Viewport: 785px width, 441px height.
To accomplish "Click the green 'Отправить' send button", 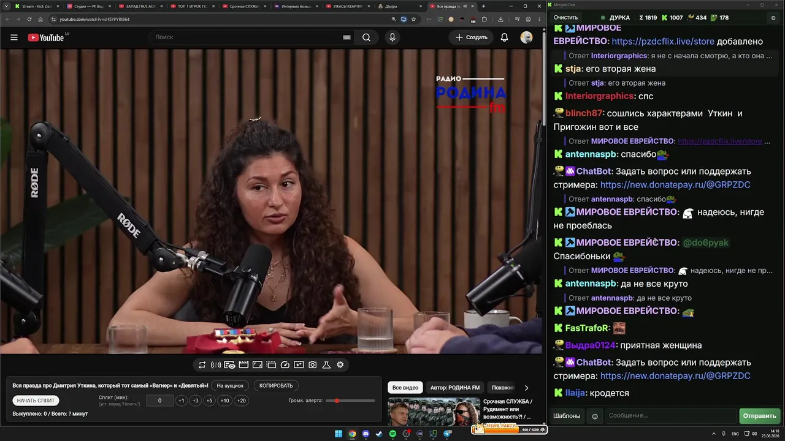I will coord(759,416).
